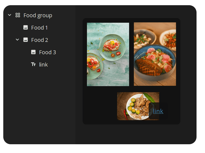Screen dimensions: 205x153
Task: Select the Food 3 layer name
Action: pyautogui.click(x=48, y=52)
